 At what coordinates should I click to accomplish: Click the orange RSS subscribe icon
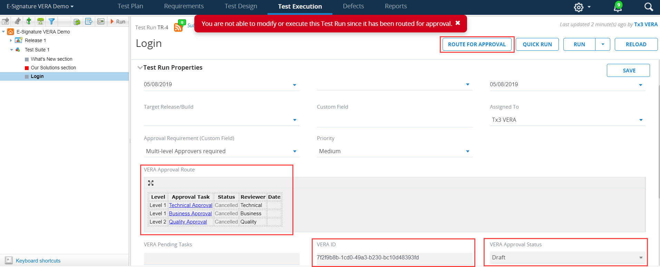178,27
